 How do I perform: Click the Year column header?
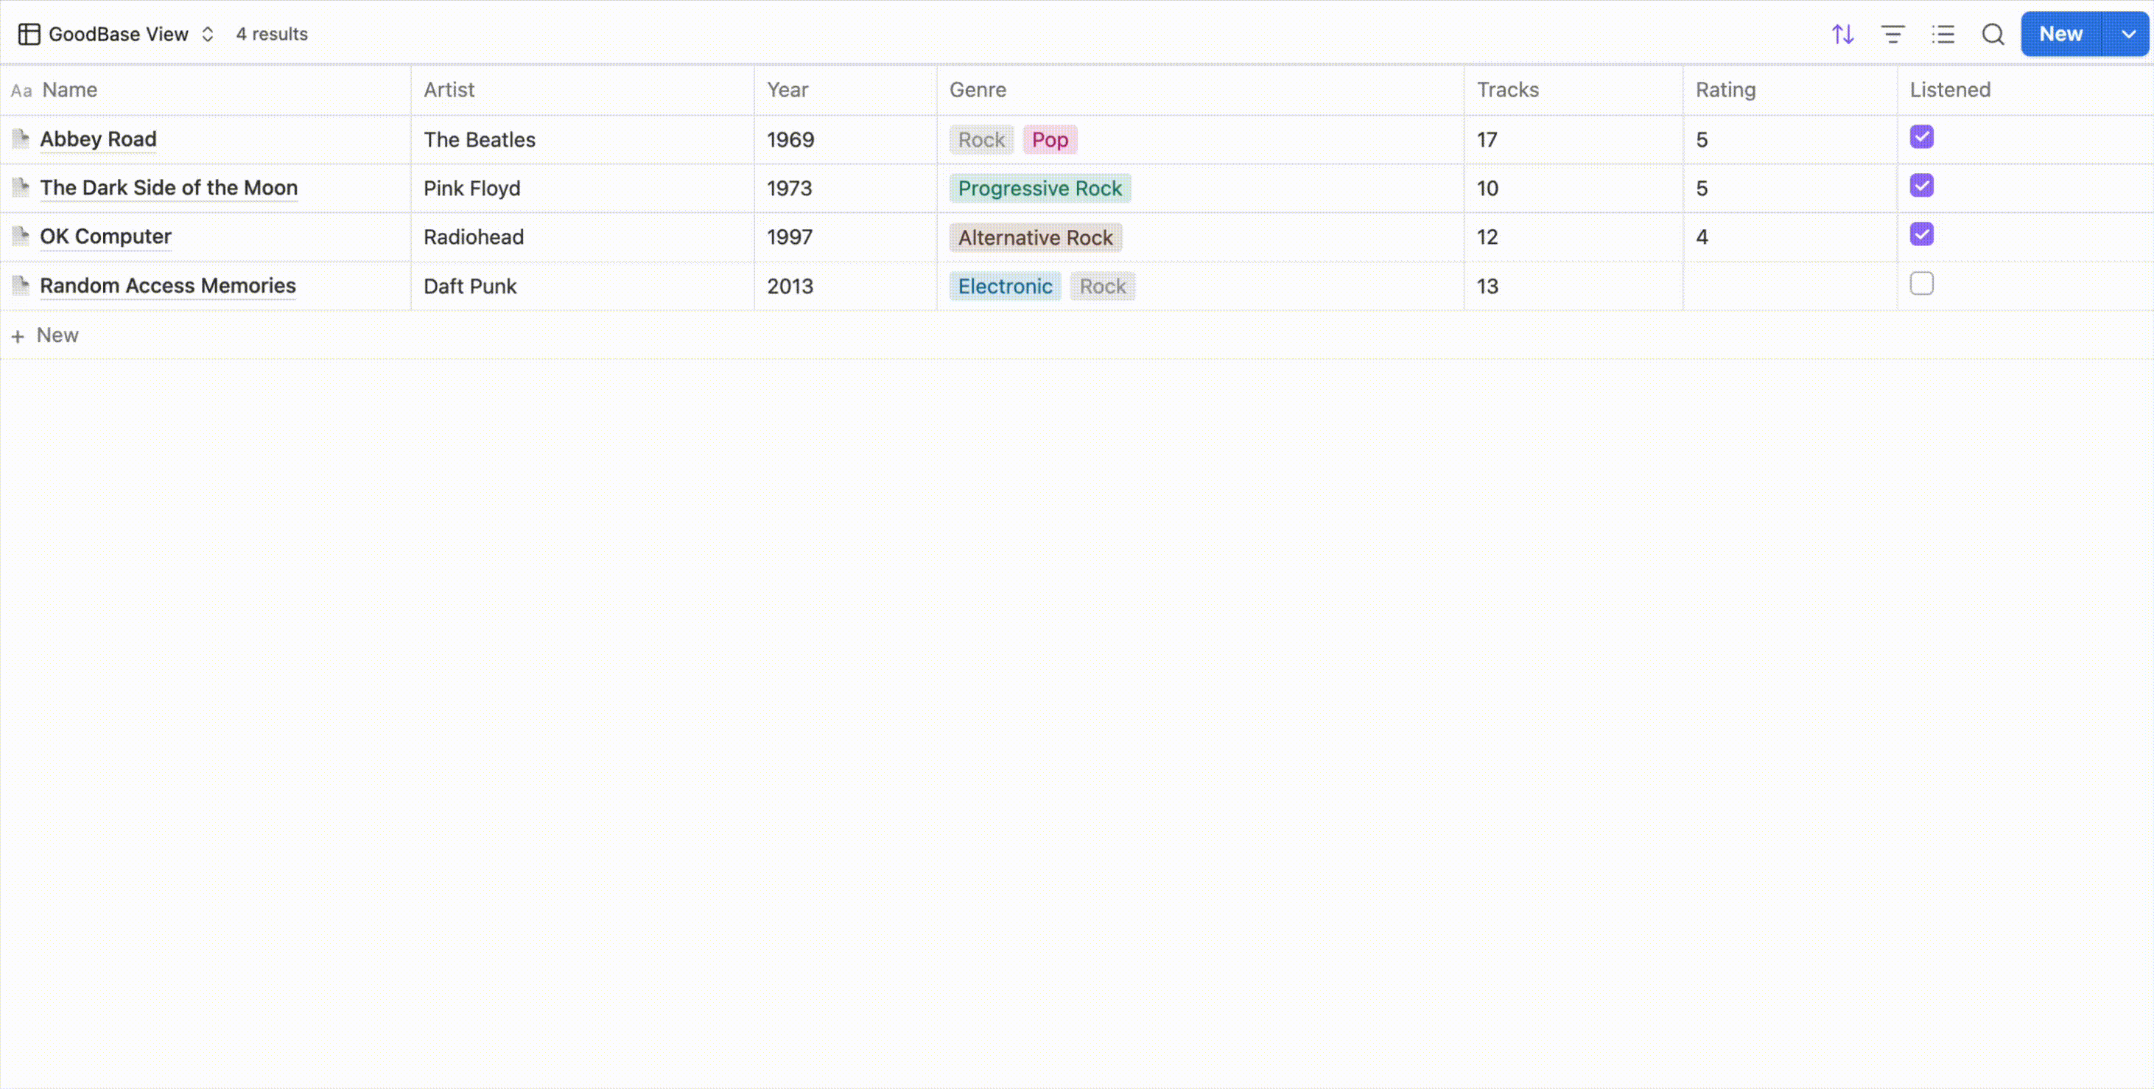pos(846,91)
